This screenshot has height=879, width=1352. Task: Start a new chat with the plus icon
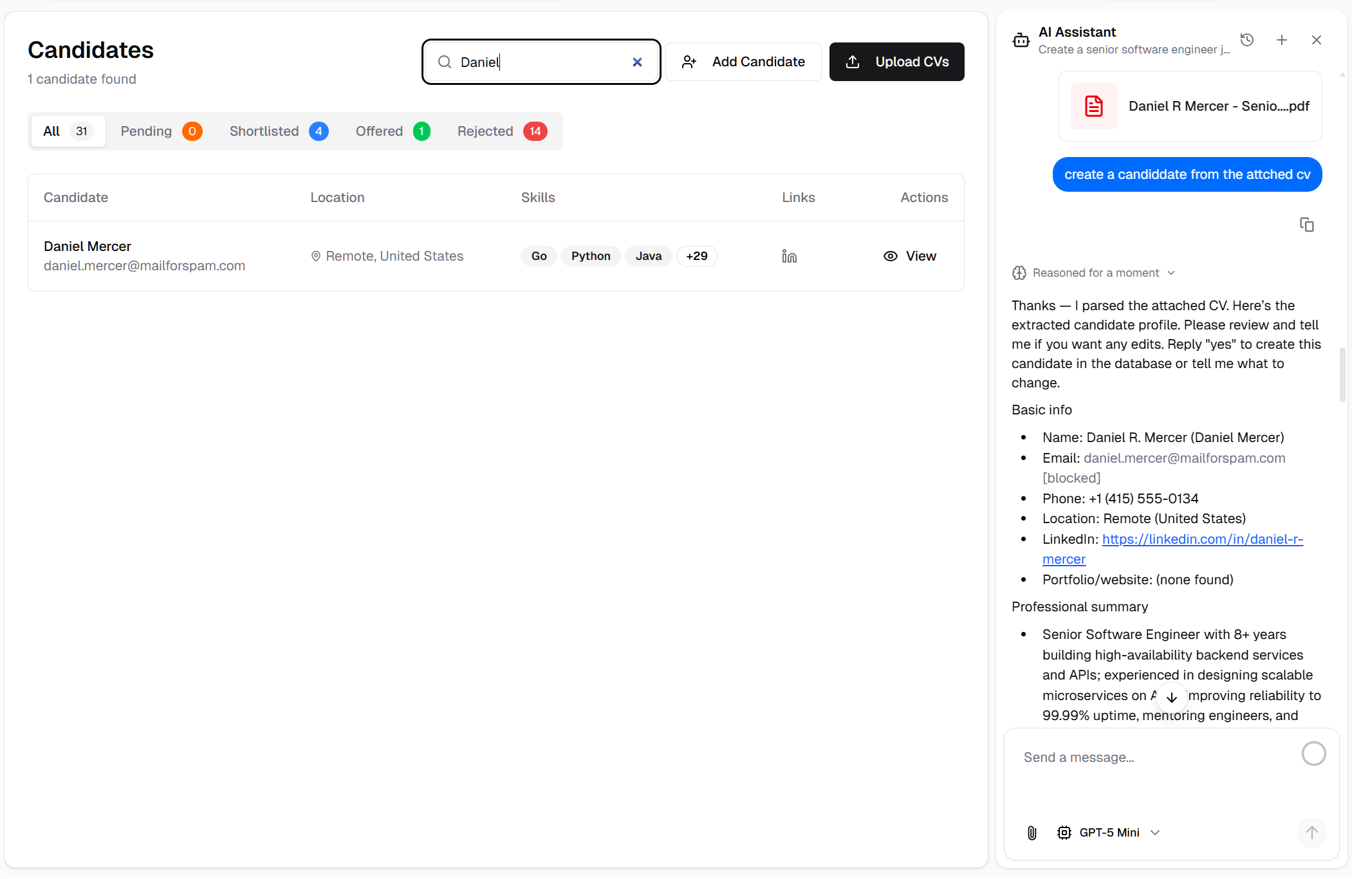coord(1281,40)
